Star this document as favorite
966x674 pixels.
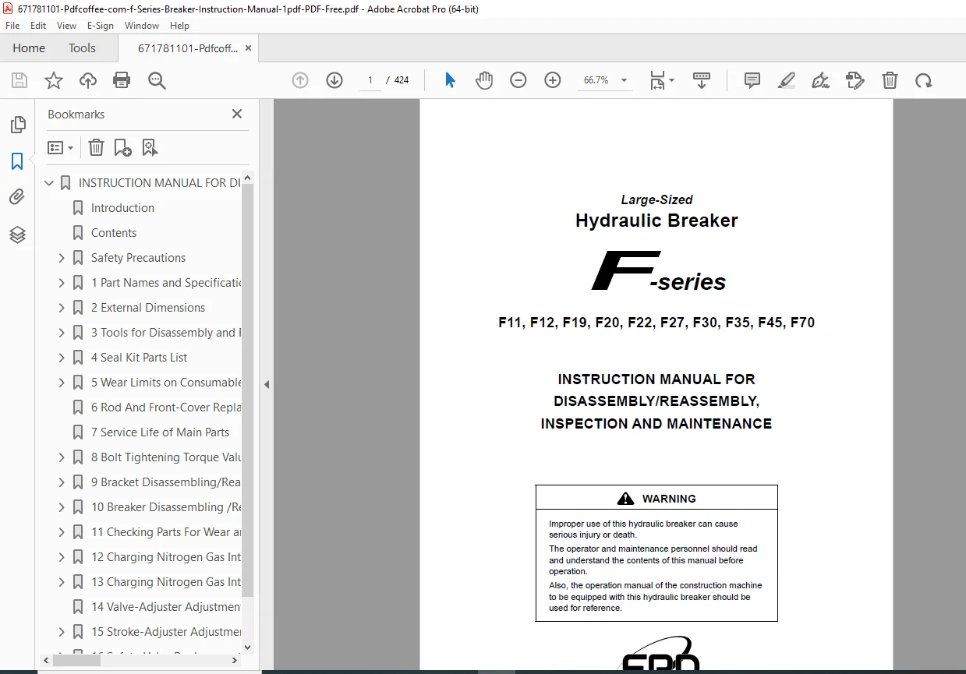(x=53, y=80)
